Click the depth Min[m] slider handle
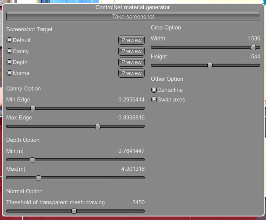 32,160
